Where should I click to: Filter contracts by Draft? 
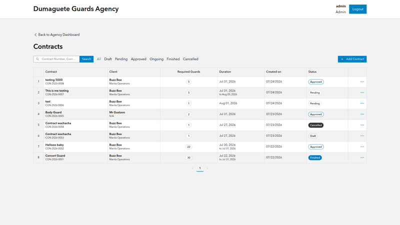pyautogui.click(x=108, y=59)
